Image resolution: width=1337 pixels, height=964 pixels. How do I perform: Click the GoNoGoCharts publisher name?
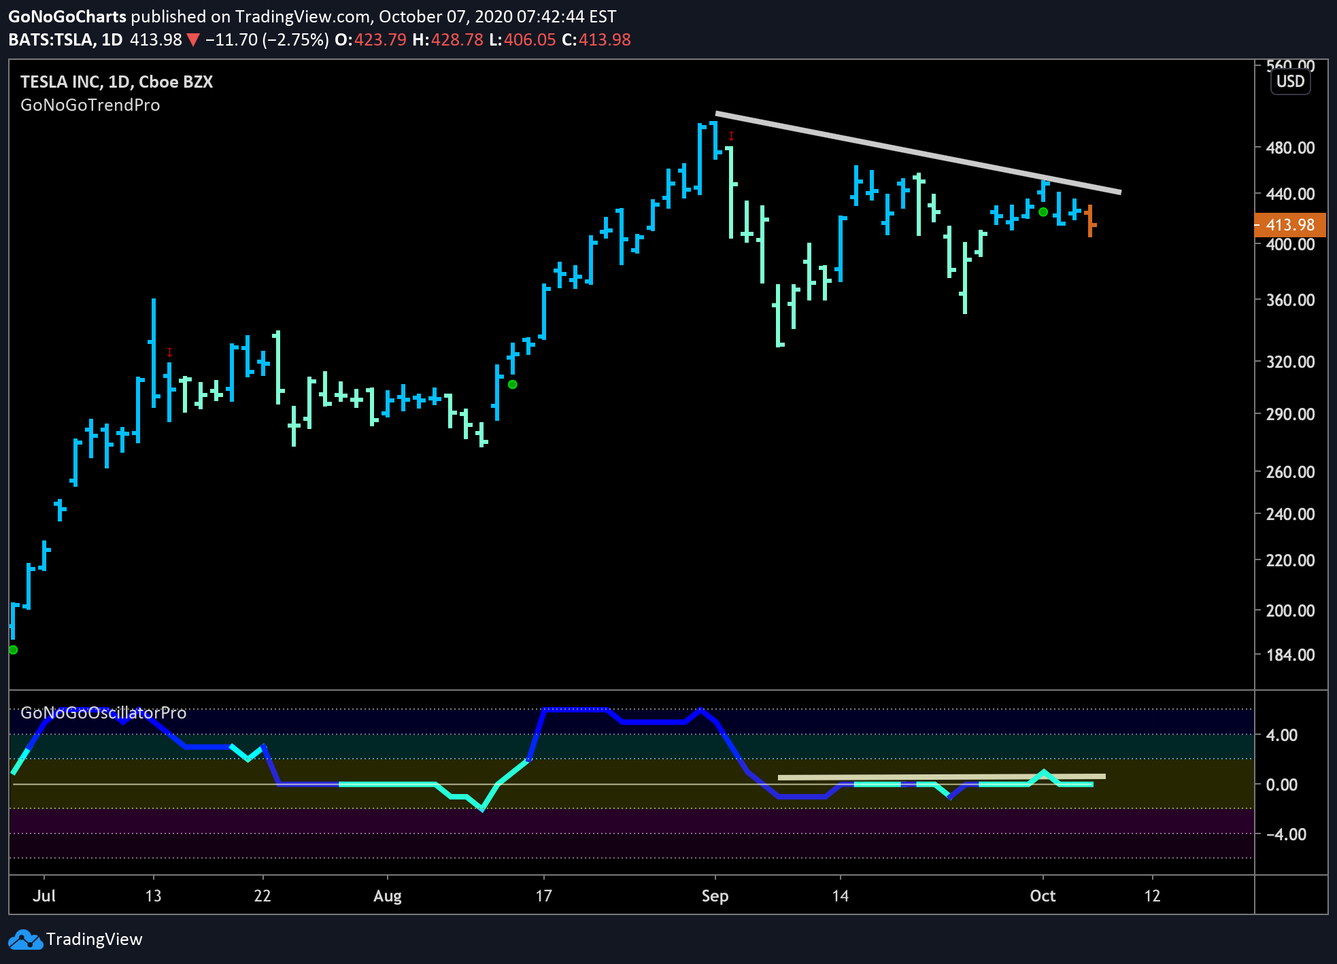(67, 16)
